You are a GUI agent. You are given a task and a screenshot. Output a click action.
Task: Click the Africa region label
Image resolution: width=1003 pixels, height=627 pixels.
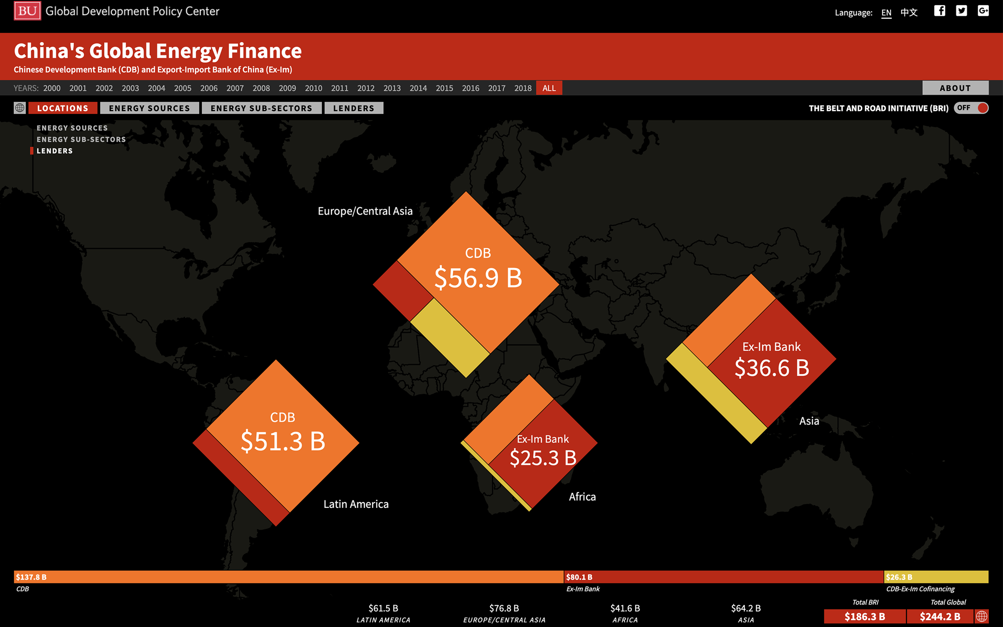coord(582,497)
